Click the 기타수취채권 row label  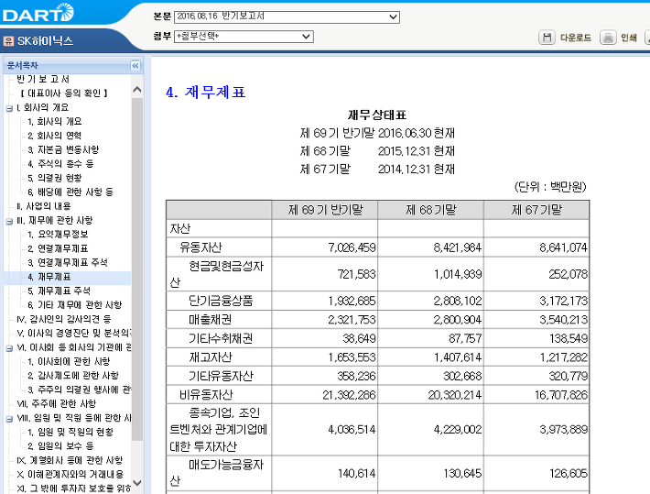221,338
